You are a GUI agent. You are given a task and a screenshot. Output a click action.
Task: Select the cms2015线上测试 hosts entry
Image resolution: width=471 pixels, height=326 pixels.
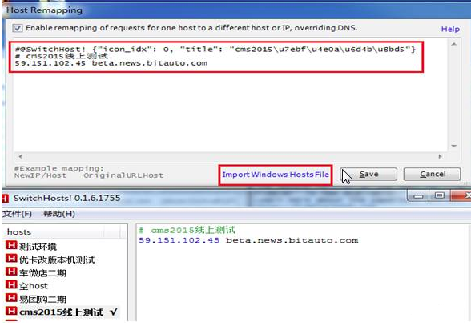[x=62, y=312]
